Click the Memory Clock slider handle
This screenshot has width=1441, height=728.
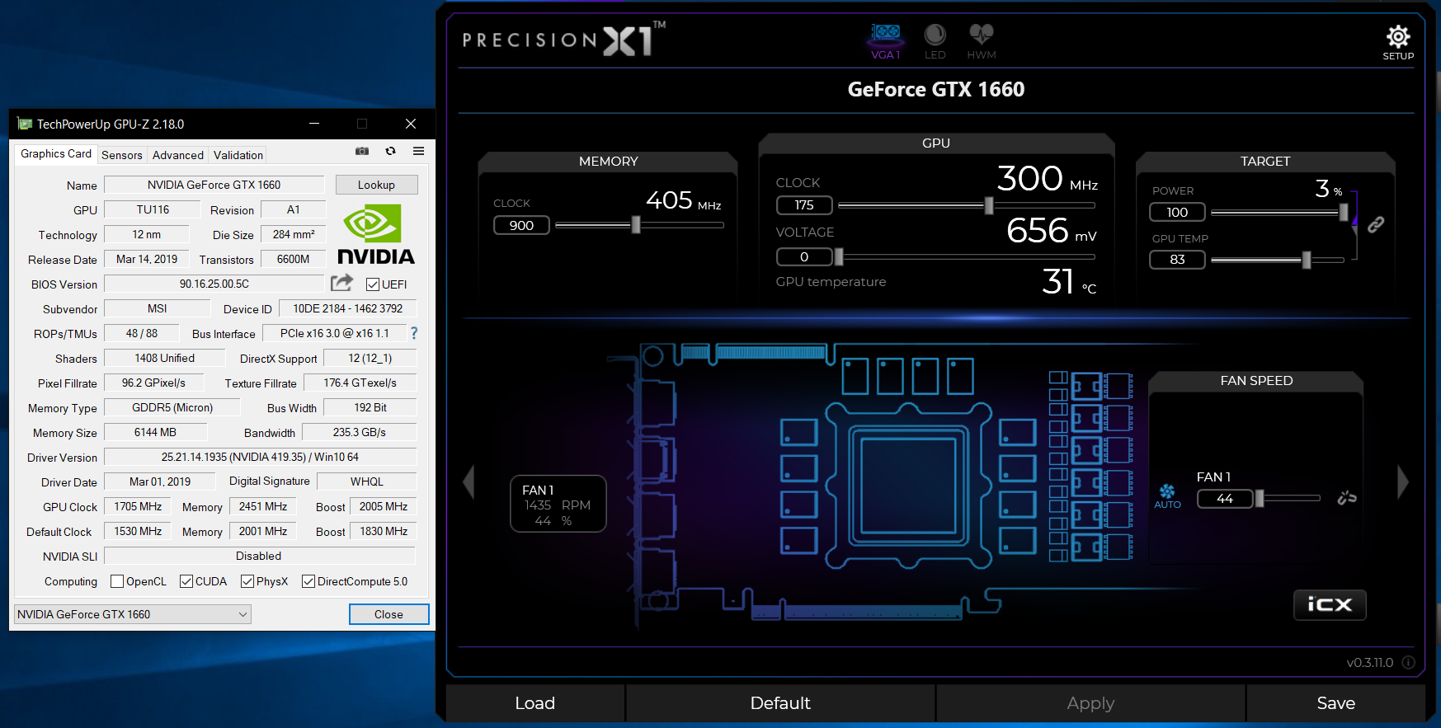[x=636, y=224]
